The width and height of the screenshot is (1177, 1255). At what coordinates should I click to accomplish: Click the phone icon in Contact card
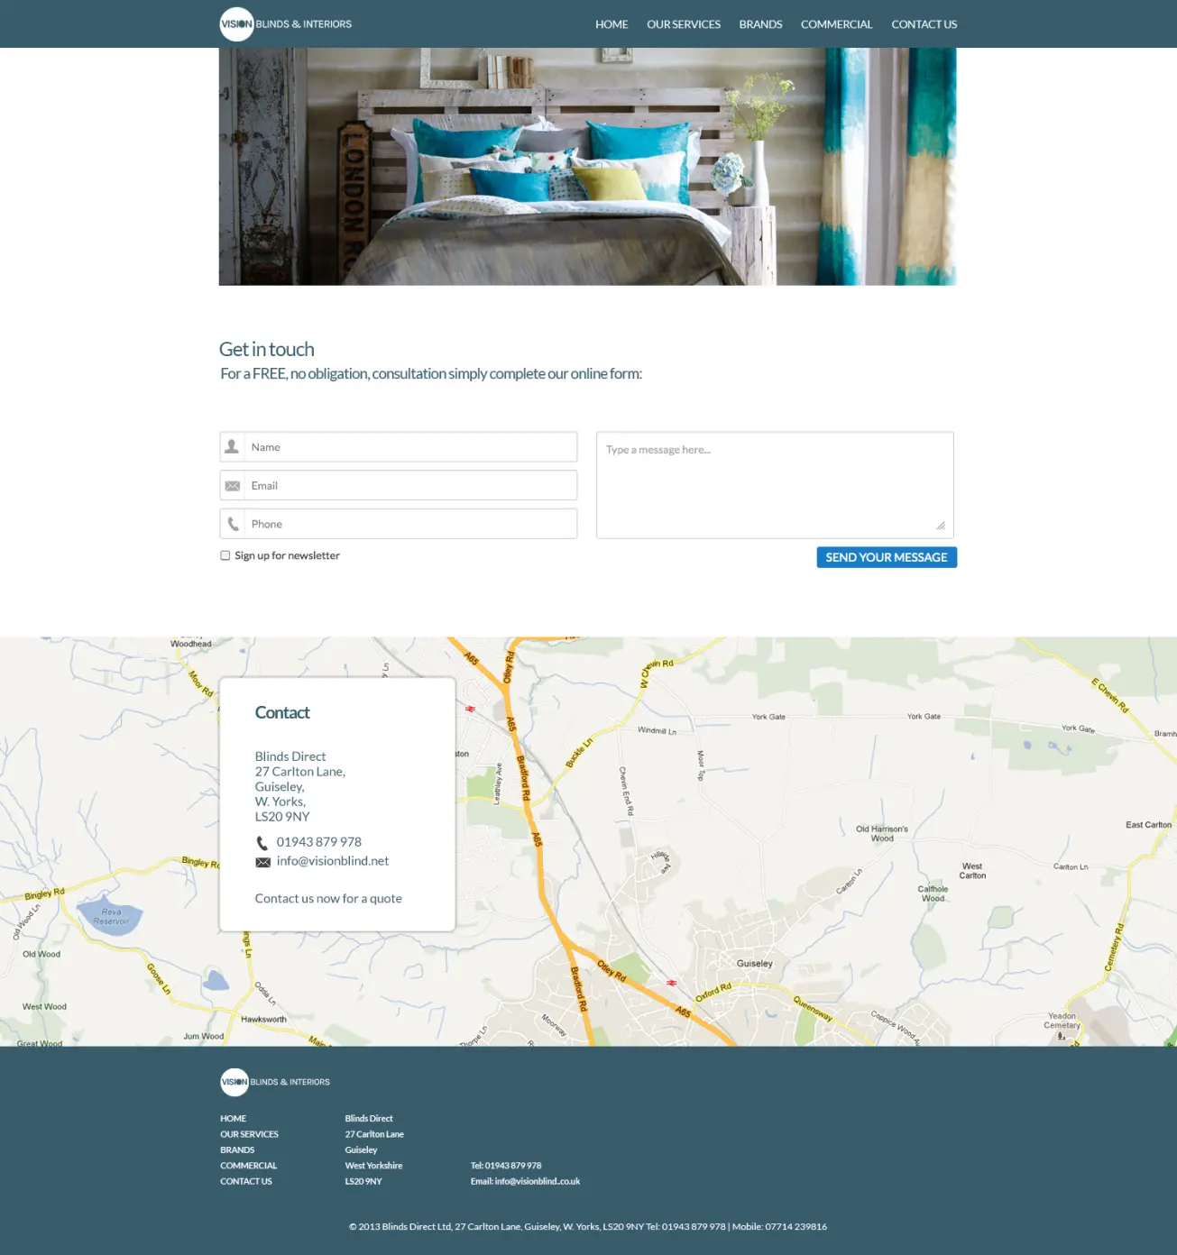click(x=262, y=843)
